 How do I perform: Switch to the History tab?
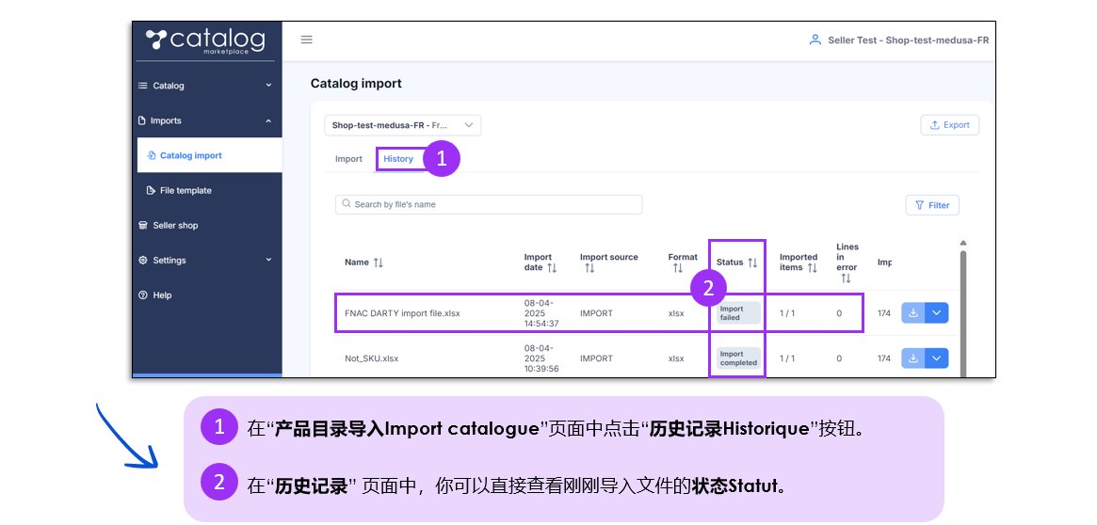point(397,159)
